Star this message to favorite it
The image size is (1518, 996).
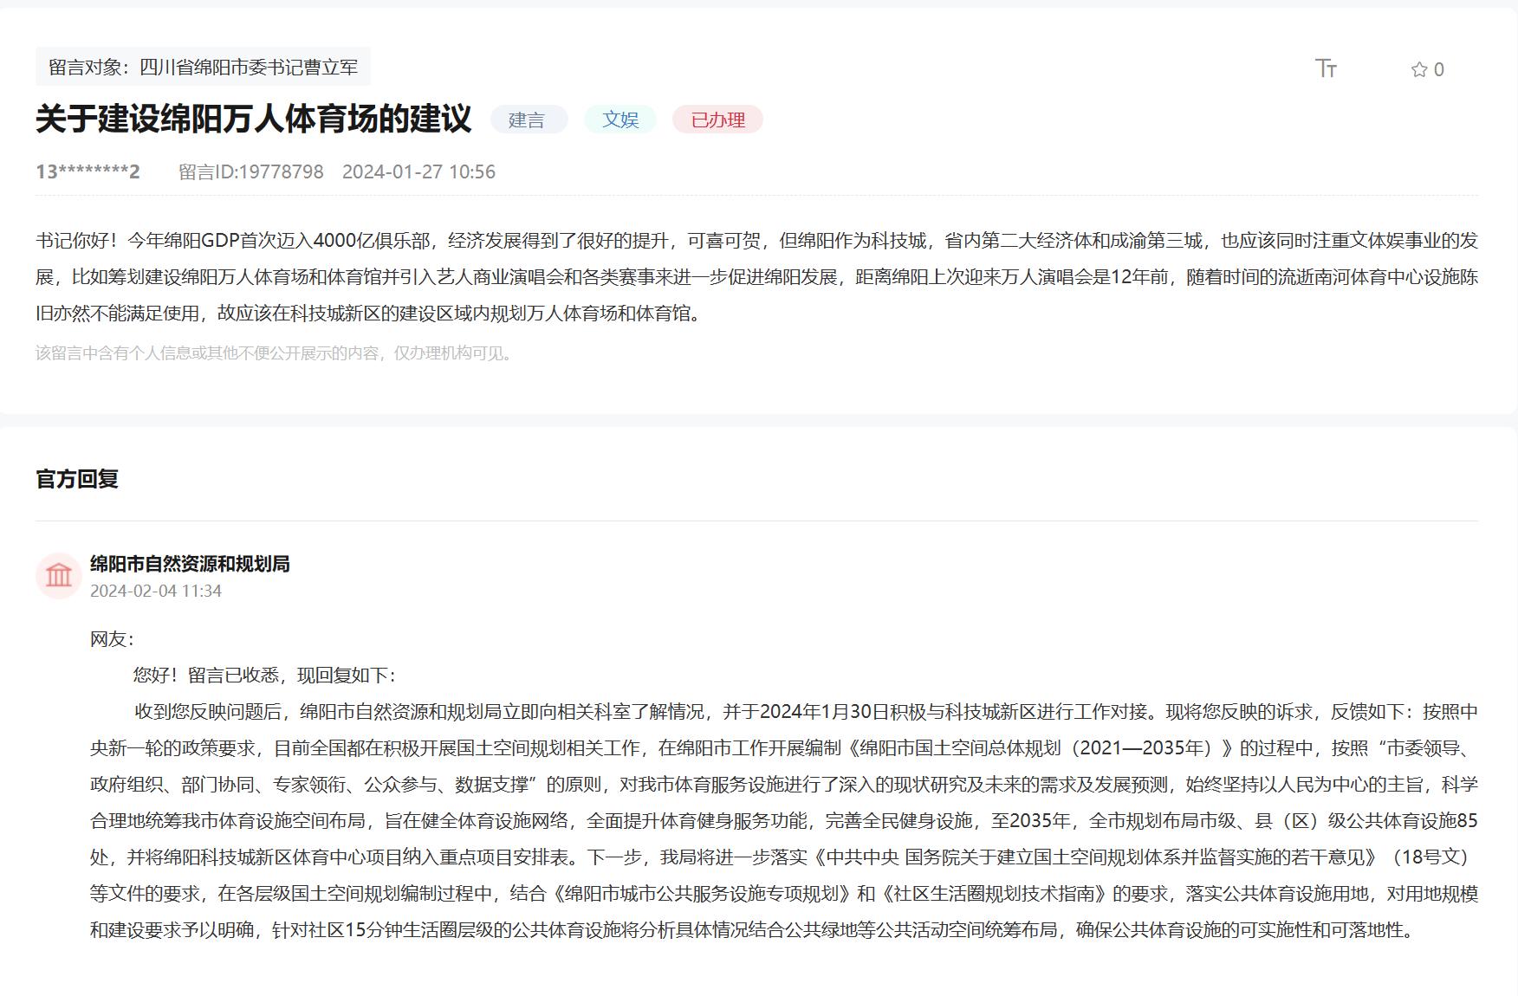[x=1419, y=69]
